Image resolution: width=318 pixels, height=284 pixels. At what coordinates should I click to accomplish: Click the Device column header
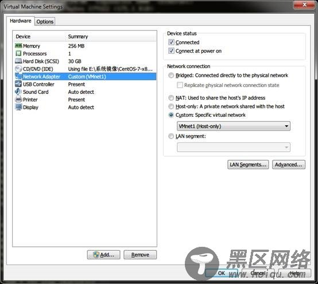(23, 37)
